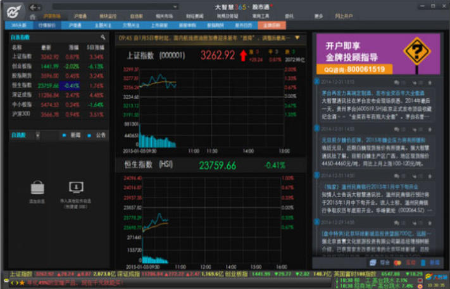Image resolution: width=450 pixels, height=289 pixels.
Task: Click comment icon on second news item
Action: [397, 129]
